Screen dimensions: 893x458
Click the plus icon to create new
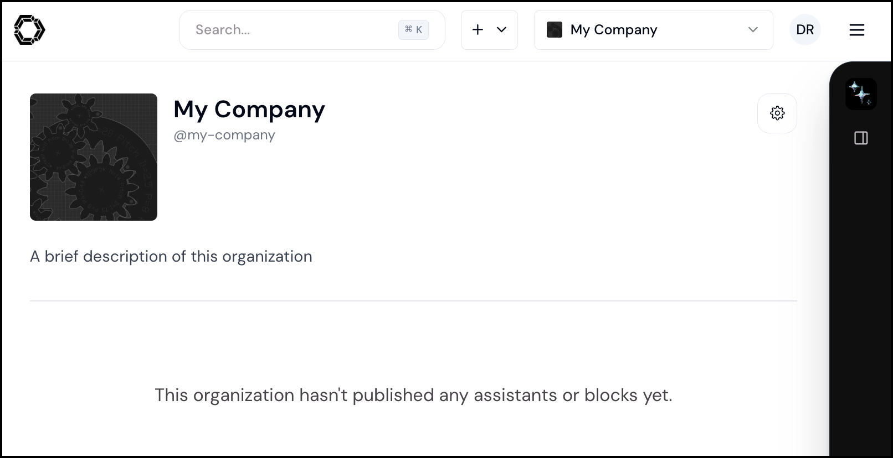[x=478, y=30]
